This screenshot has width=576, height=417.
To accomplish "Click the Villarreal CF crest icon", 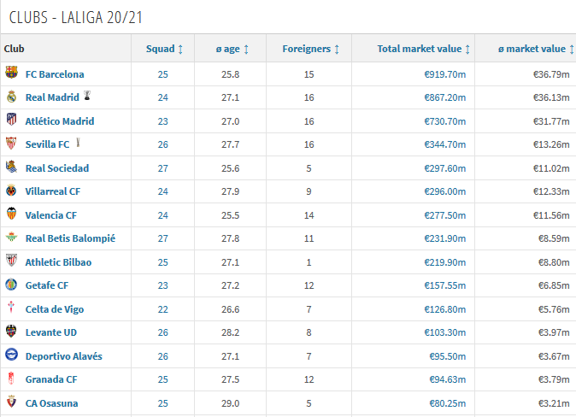I will coord(11,191).
